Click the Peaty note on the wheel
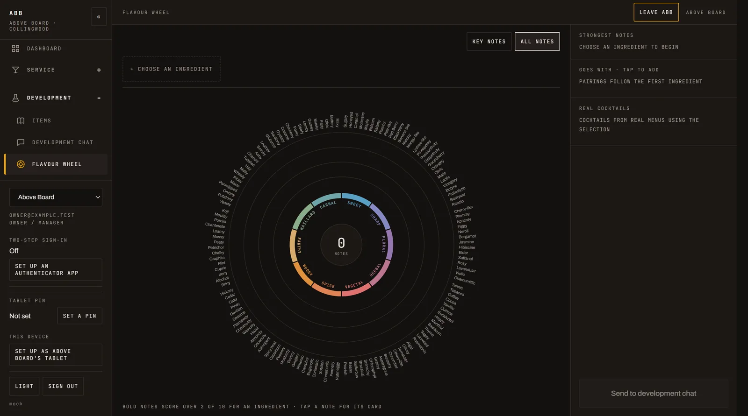Viewport: 748px width, 416px height. pos(219,242)
